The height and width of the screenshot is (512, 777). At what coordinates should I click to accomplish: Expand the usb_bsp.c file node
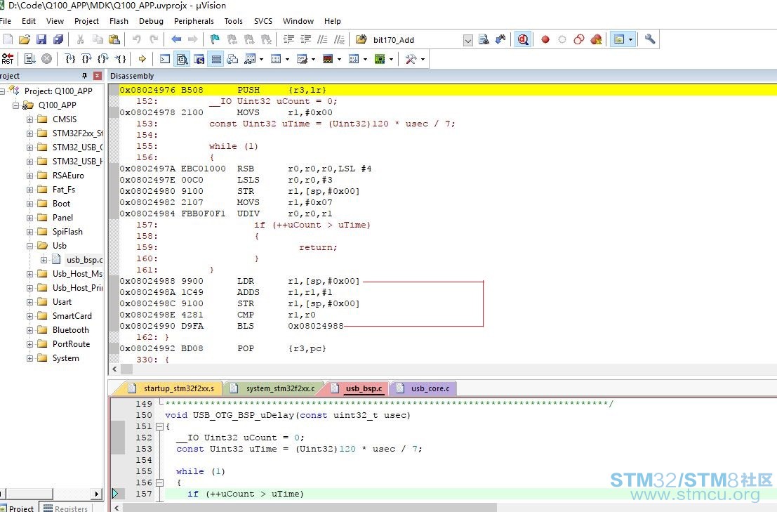point(44,260)
